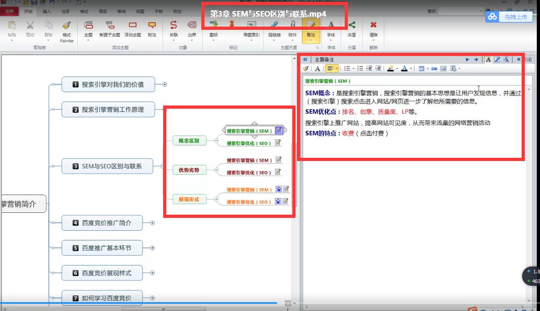Open the alignment dropdown in notes toolbar
Screen dimensions: 540x311
[336, 68]
